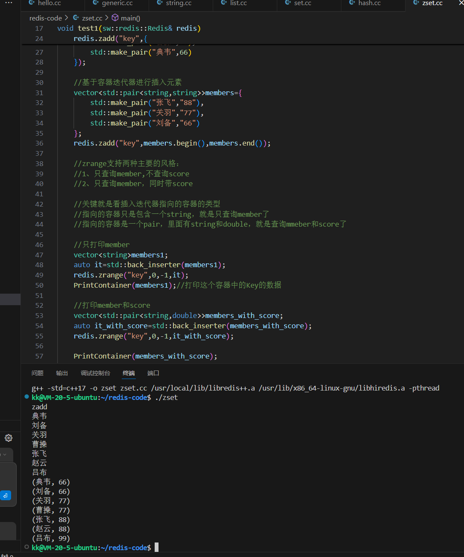Screen dimensions: 464x557
Task: Click the redis-code breadcrumb folder
Action: (46, 18)
